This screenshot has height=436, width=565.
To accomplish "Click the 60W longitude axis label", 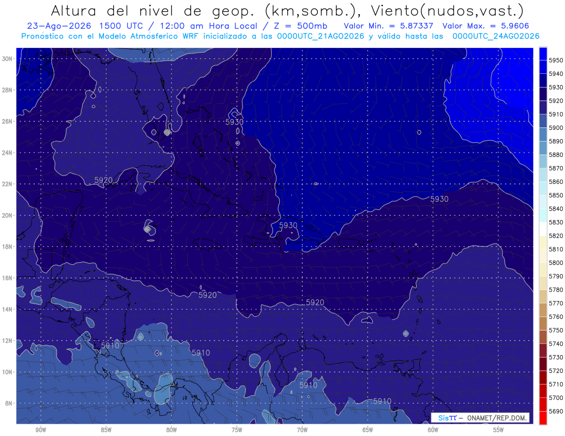I will (x=433, y=430).
